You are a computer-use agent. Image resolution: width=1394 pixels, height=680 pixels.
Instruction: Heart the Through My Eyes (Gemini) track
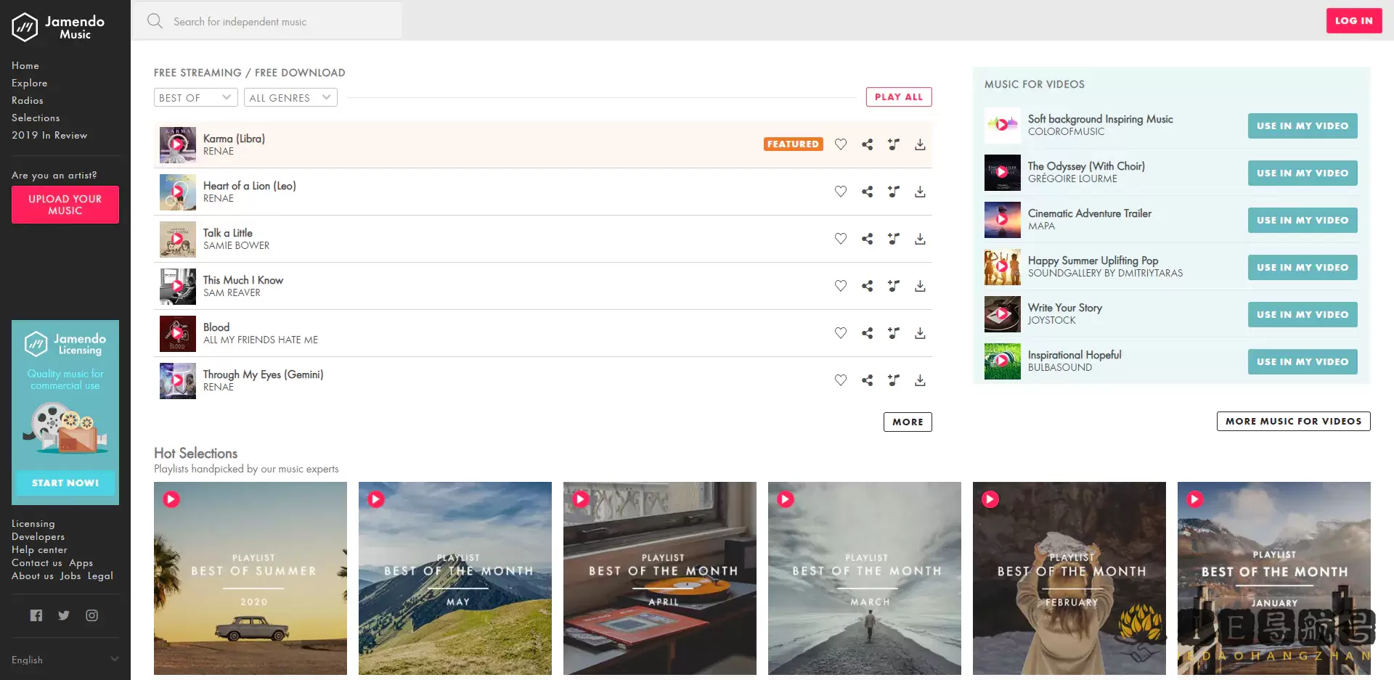click(841, 380)
